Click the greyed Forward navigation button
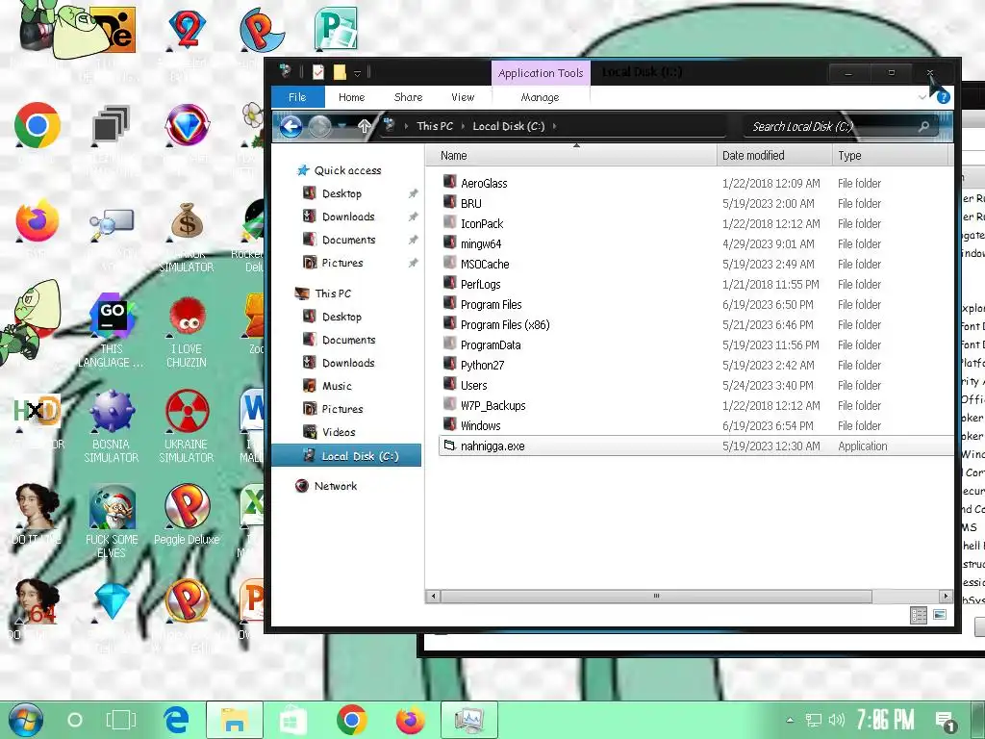985x739 pixels. point(319,126)
